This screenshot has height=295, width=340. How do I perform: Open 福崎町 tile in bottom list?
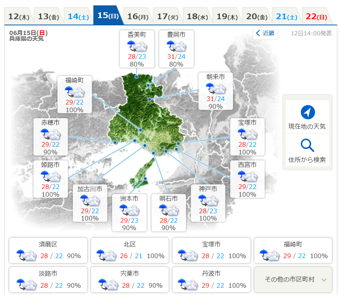click(x=293, y=250)
